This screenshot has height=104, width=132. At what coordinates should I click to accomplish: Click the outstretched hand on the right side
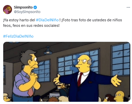click(x=116, y=81)
